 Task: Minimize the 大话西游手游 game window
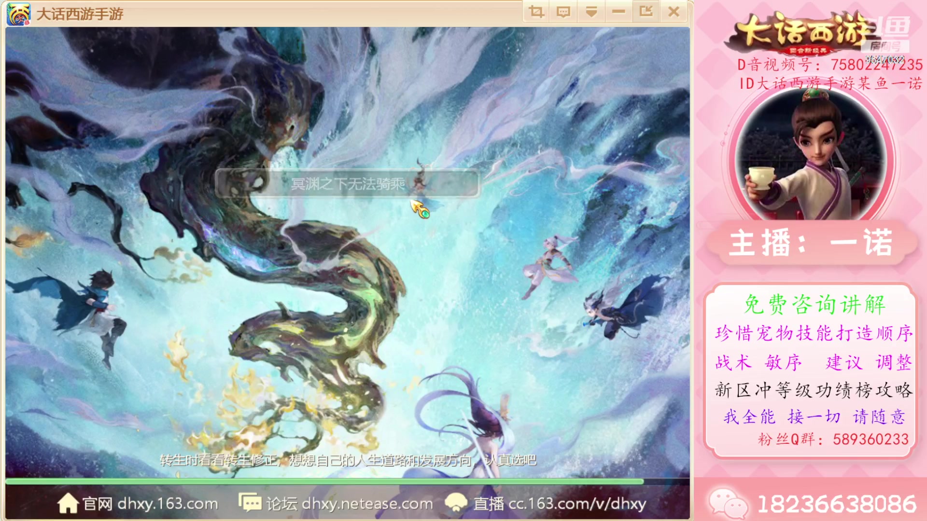[618, 12]
